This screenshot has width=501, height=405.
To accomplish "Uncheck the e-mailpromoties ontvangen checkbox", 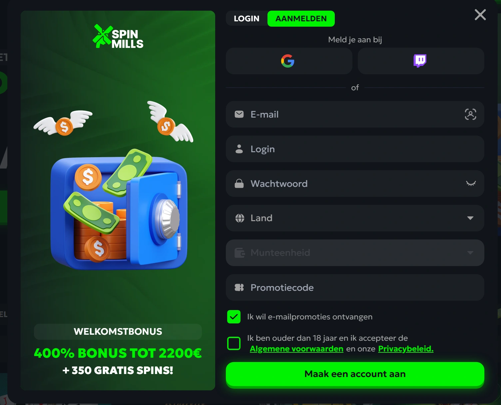I will coord(234,317).
